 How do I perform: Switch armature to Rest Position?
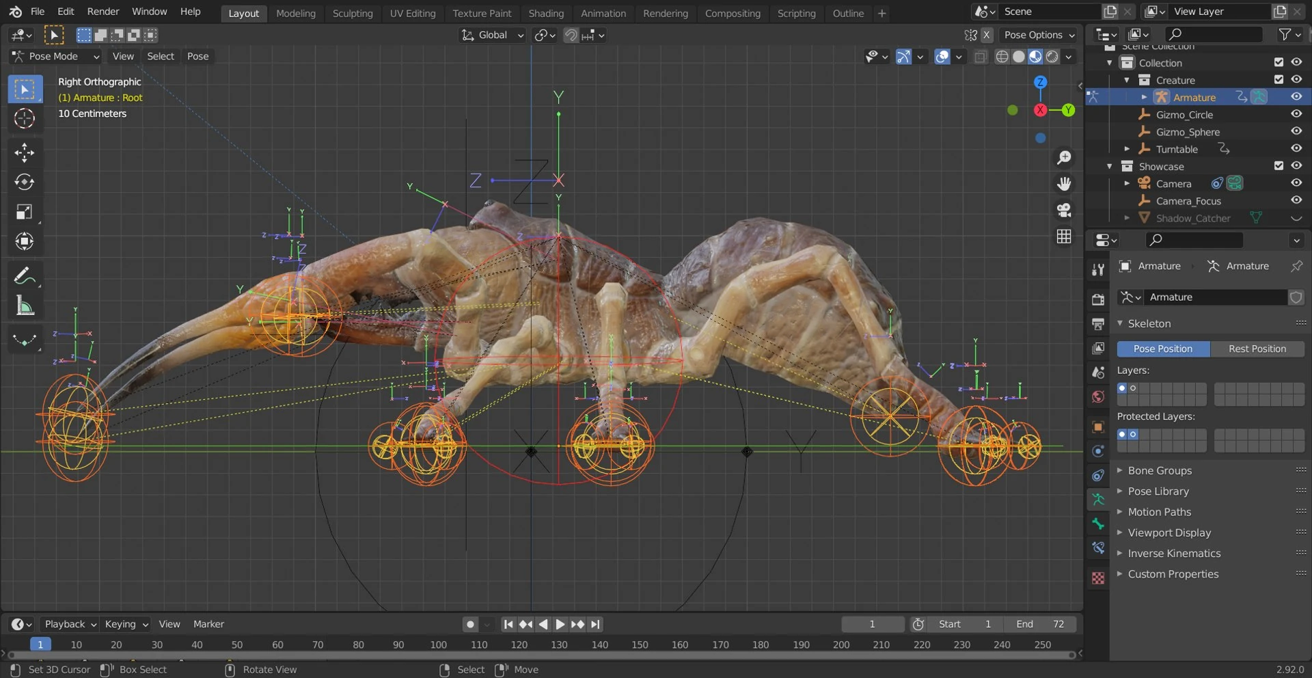pos(1257,349)
